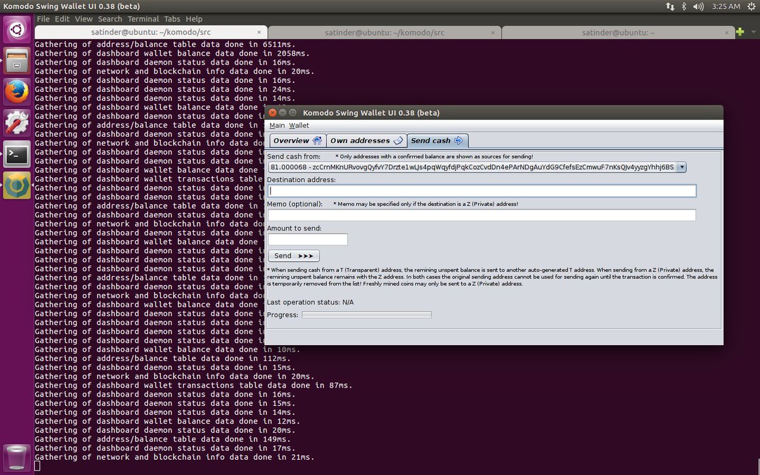Viewport: 760px width, 475px height.
Task: Open Bluetooth indicator menu
Action: (684, 6)
